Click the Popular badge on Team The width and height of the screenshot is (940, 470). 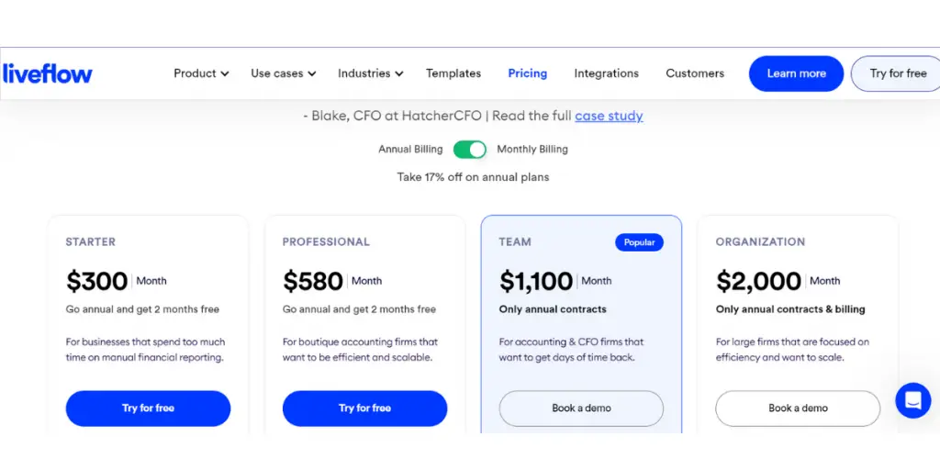pos(639,242)
